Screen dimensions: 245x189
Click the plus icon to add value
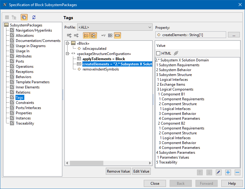pos(228,172)
